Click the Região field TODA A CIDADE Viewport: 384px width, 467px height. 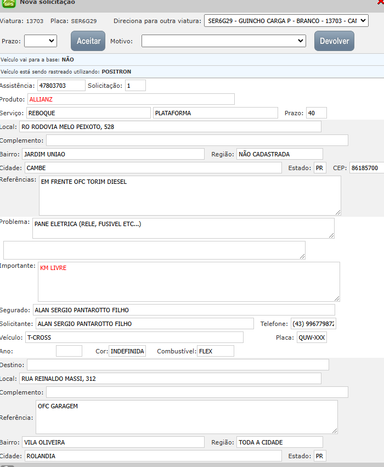click(280, 442)
